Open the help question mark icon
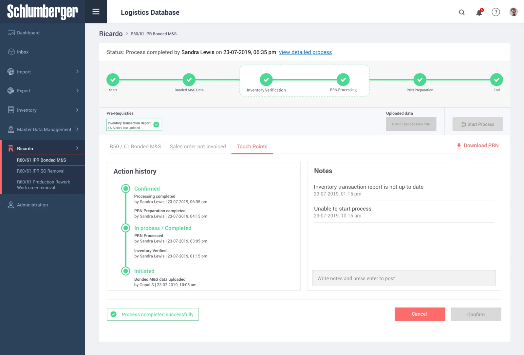Image resolution: width=524 pixels, height=355 pixels. pyautogui.click(x=496, y=12)
